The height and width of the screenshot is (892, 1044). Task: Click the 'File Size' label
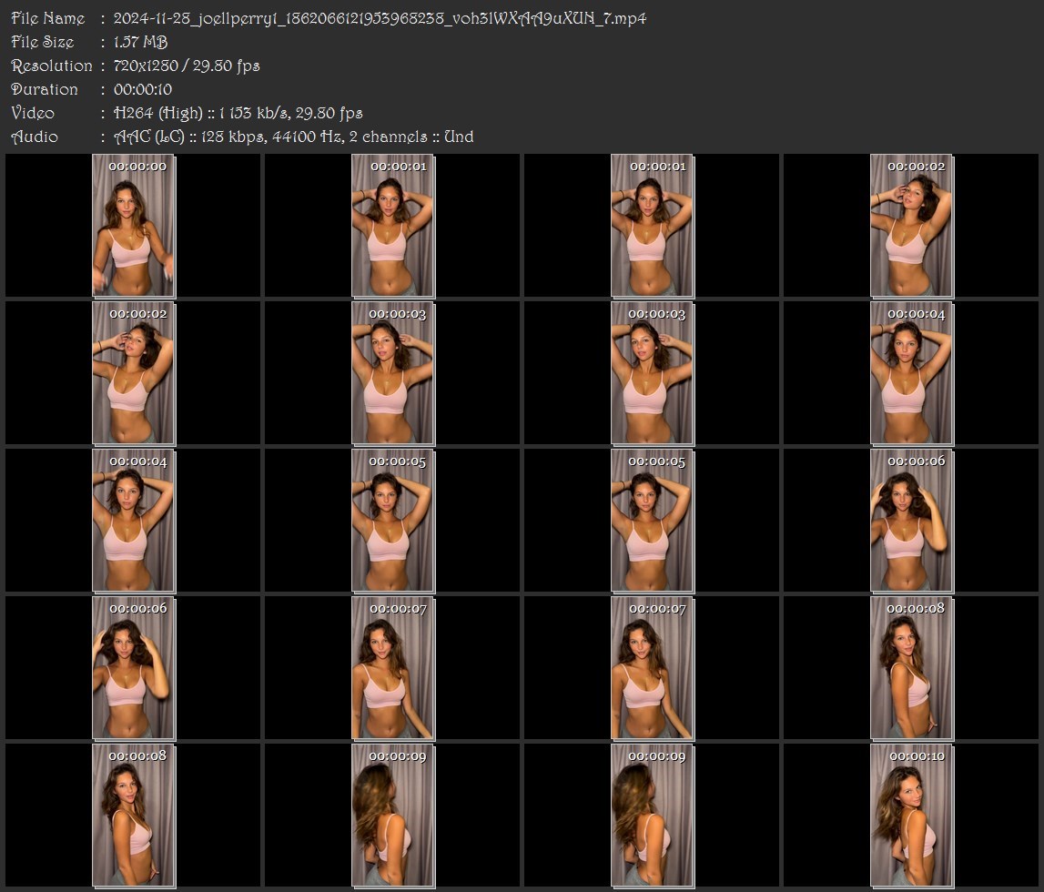[x=42, y=42]
